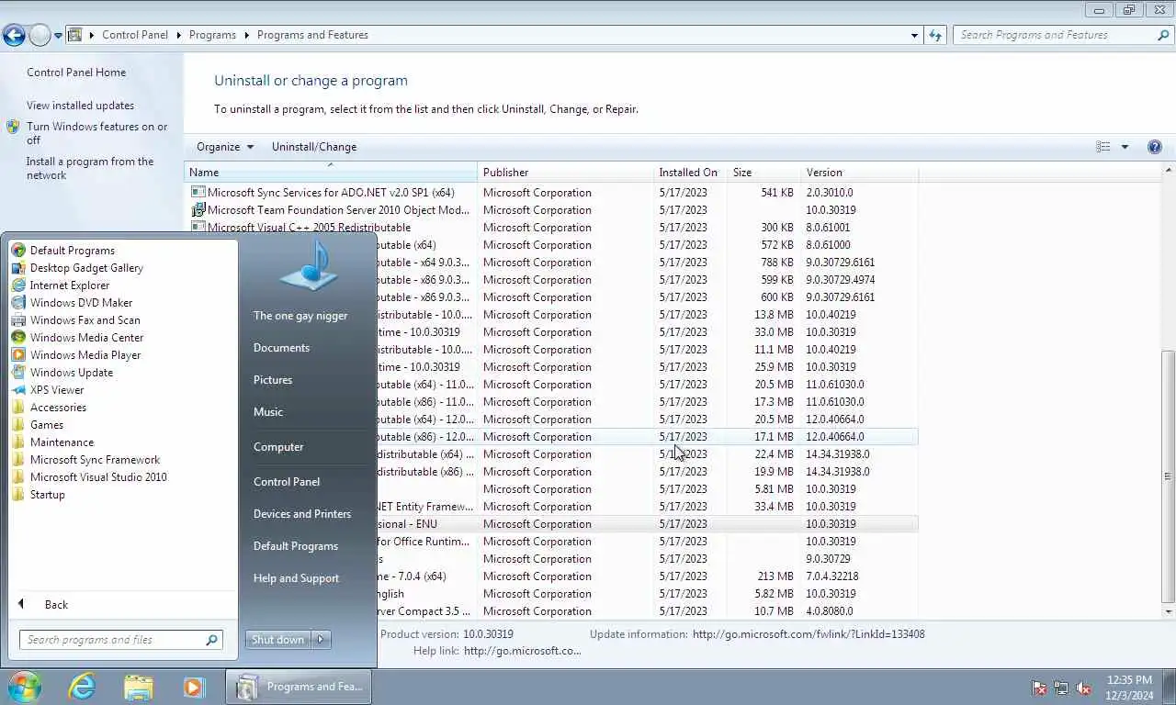Open the Control Panel Home link
The width and height of the screenshot is (1176, 705).
pos(76,73)
